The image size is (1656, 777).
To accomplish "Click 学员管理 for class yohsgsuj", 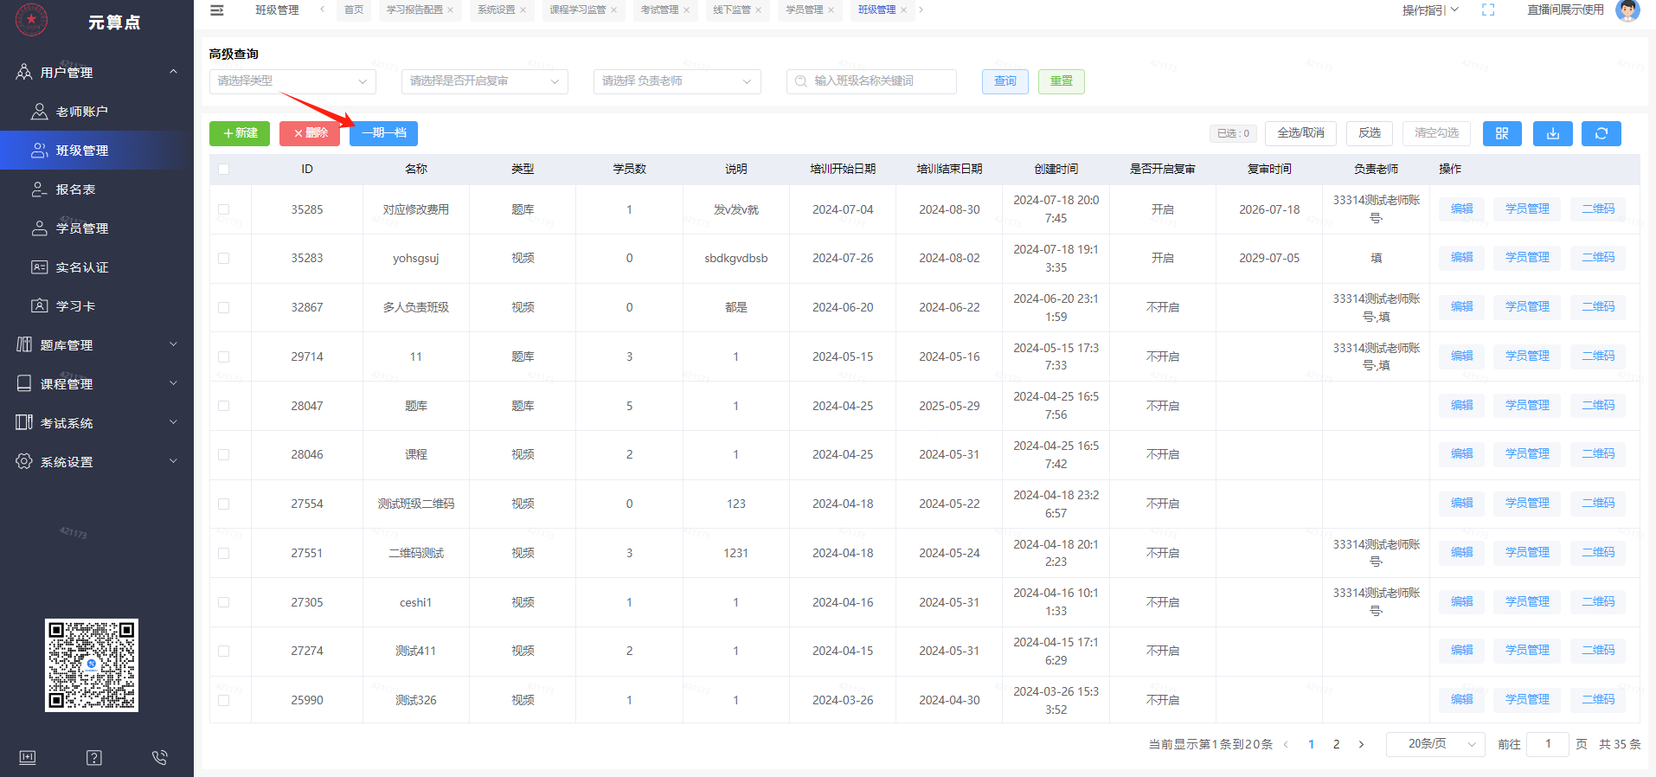I will (1527, 258).
